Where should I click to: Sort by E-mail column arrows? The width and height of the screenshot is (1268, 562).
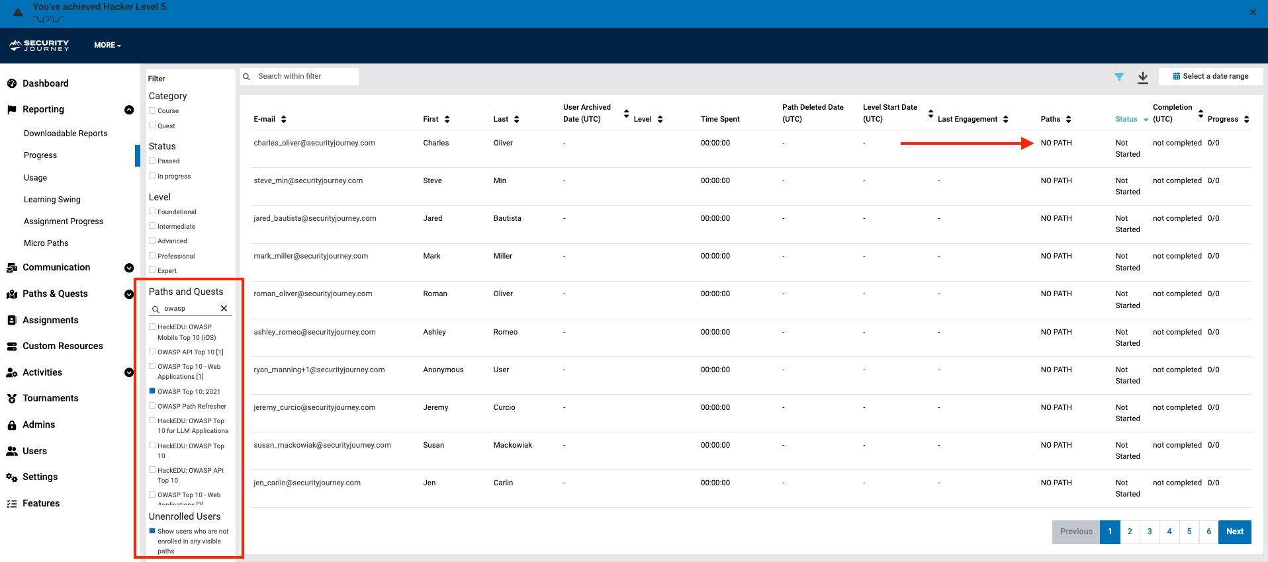click(x=284, y=120)
